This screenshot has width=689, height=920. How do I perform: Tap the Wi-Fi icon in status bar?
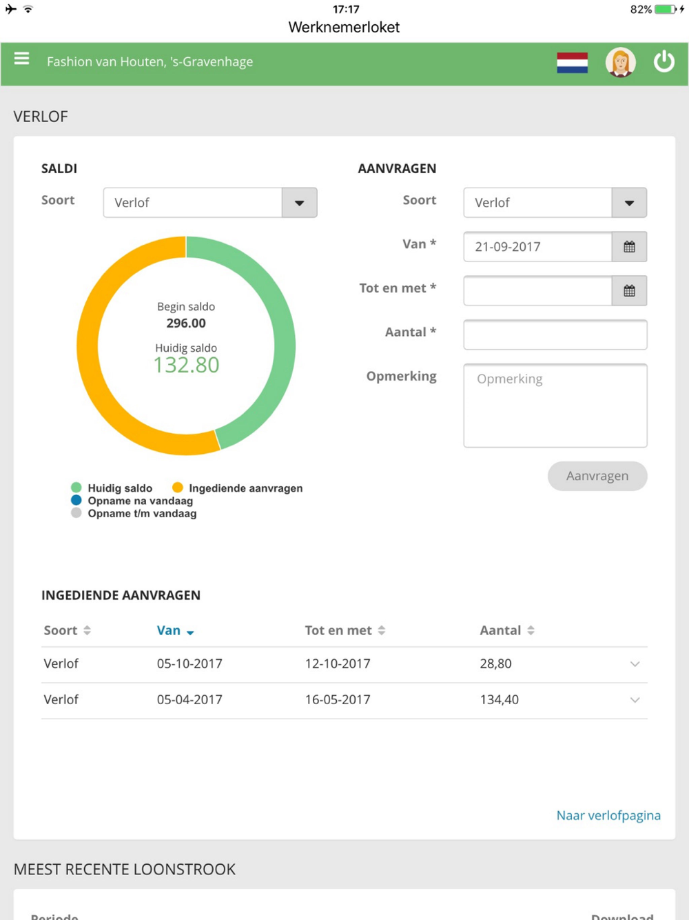28,9
